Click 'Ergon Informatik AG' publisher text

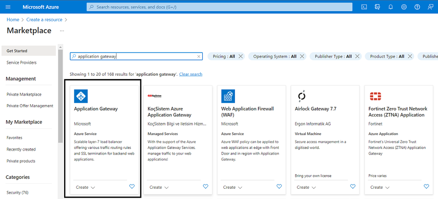point(312,124)
